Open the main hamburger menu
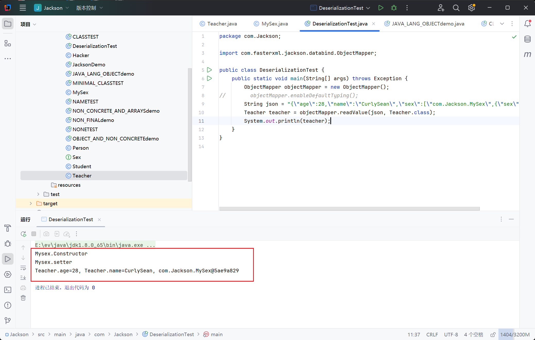The height and width of the screenshot is (340, 535). click(23, 8)
